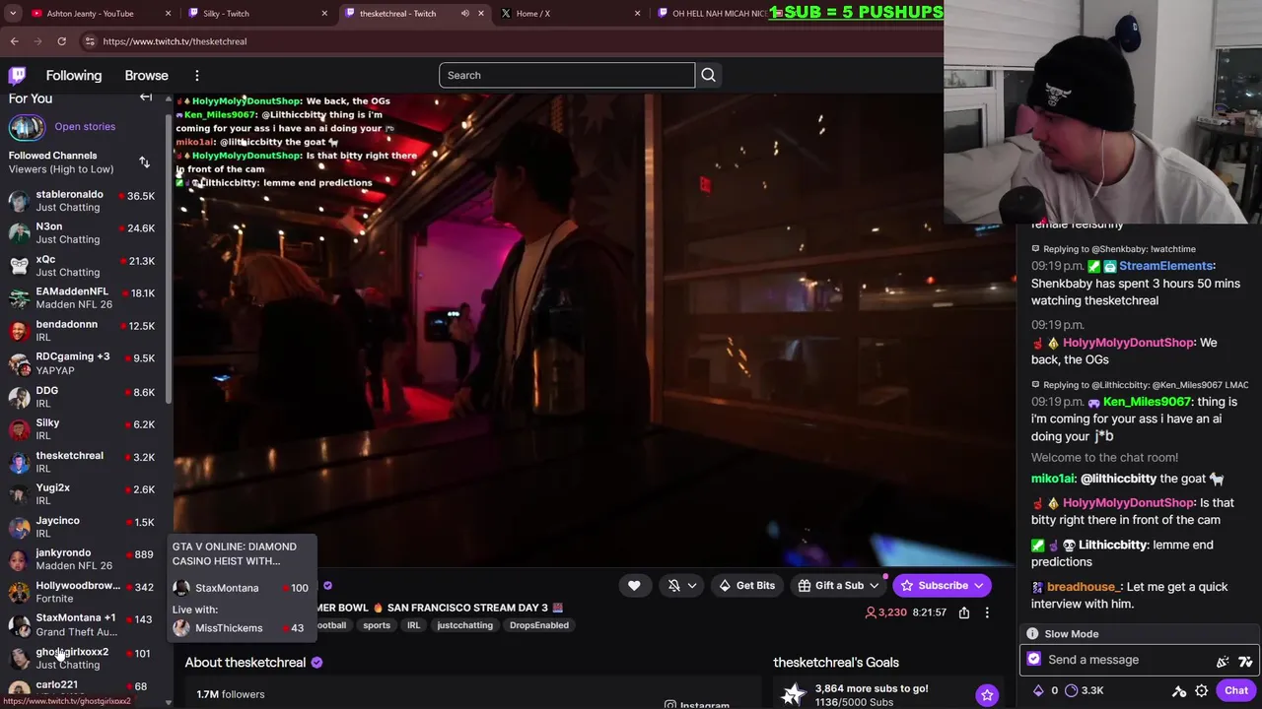The height and width of the screenshot is (709, 1262).
Task: Click the search magnifier button
Action: (x=708, y=75)
